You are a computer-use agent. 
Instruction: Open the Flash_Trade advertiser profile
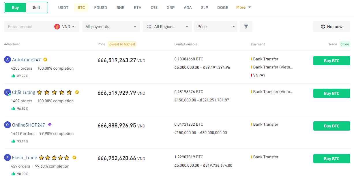pos(25,157)
